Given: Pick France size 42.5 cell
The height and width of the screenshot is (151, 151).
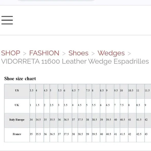Looking at the screenshot, I should 140,135.
